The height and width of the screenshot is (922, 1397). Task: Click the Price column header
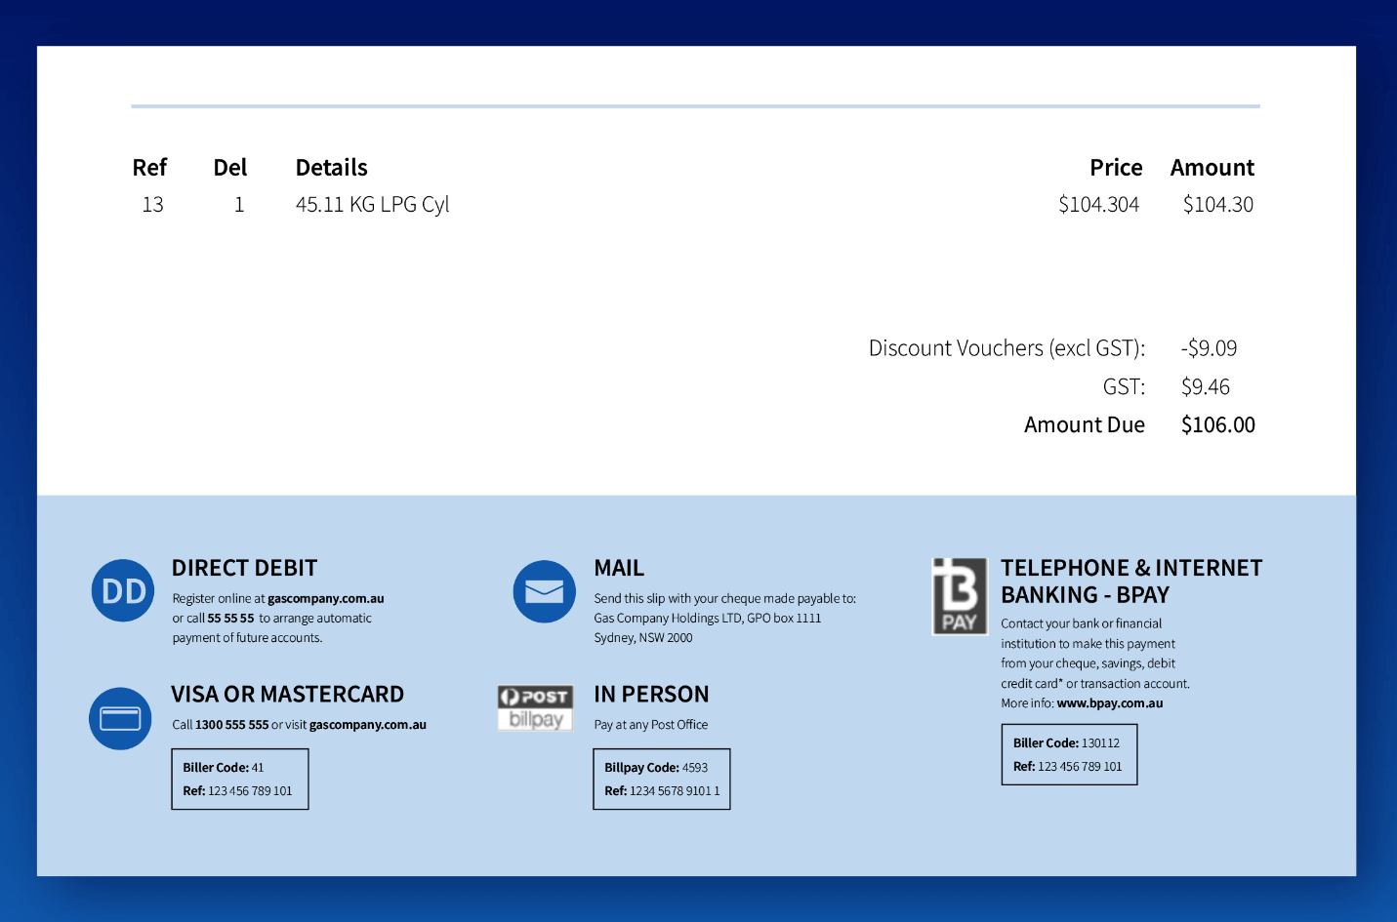(x=1115, y=168)
